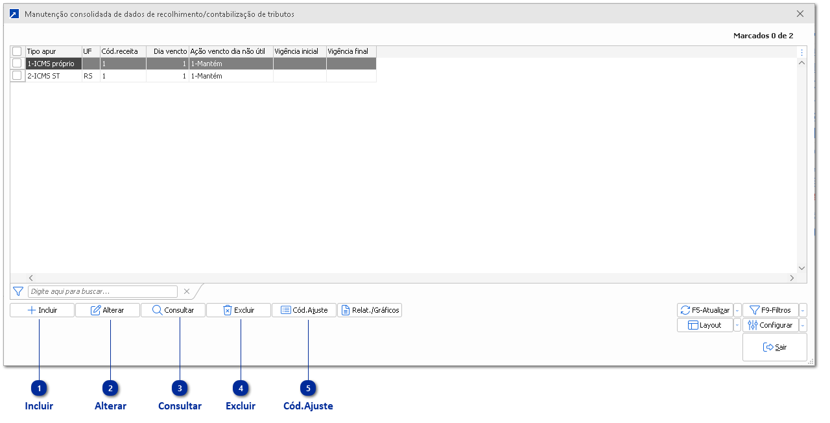Viewport: 830px width, 423px height.
Task: Click the search field 'Digite aqui para buscar'
Action: tap(102, 292)
